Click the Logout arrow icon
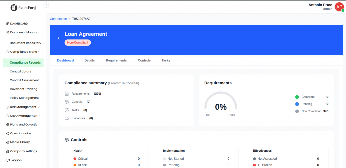Screen dimensions: 346x168 pyautogui.click(x=8, y=160)
